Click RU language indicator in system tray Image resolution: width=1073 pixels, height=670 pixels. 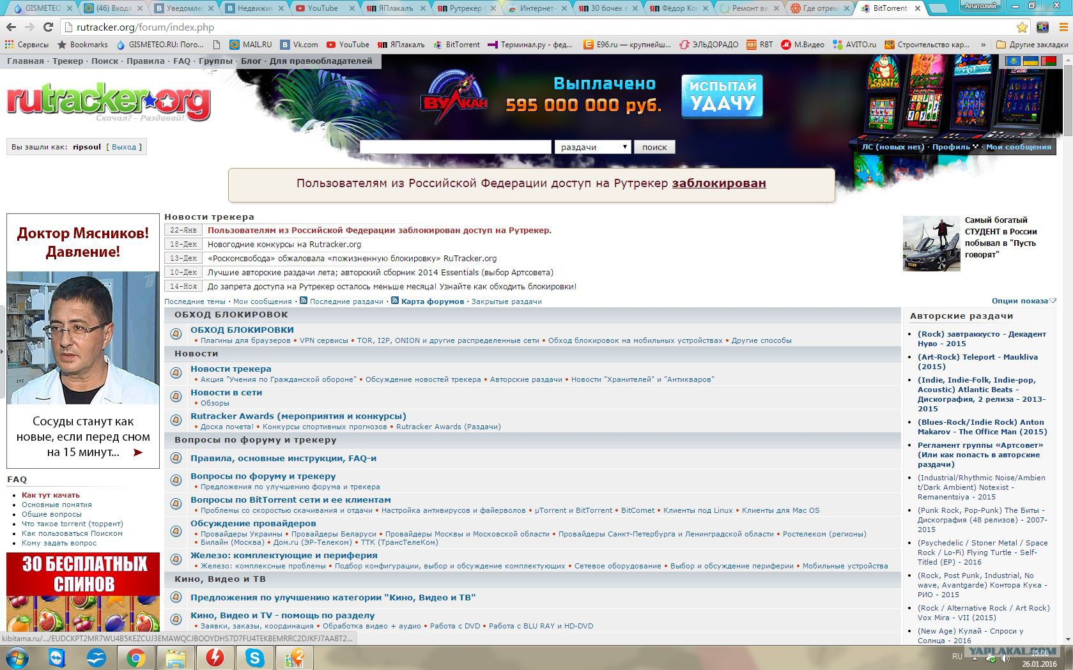pyautogui.click(x=957, y=656)
